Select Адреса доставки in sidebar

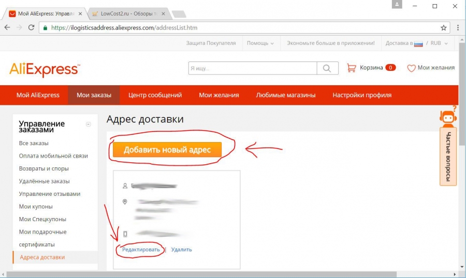42,257
